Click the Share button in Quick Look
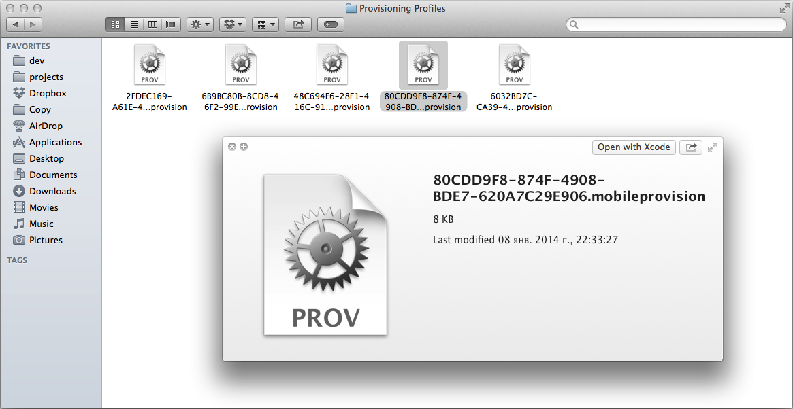Image resolution: width=793 pixels, height=409 pixels. (x=691, y=147)
